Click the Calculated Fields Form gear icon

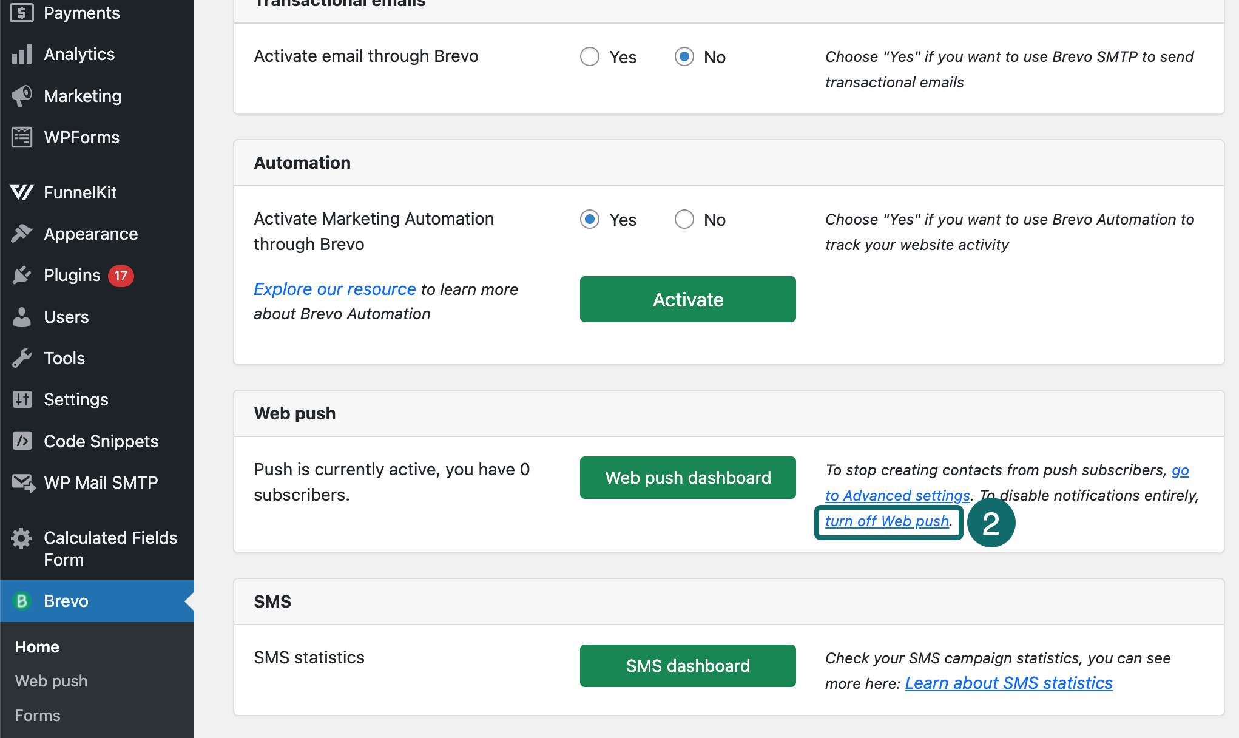pyautogui.click(x=22, y=538)
